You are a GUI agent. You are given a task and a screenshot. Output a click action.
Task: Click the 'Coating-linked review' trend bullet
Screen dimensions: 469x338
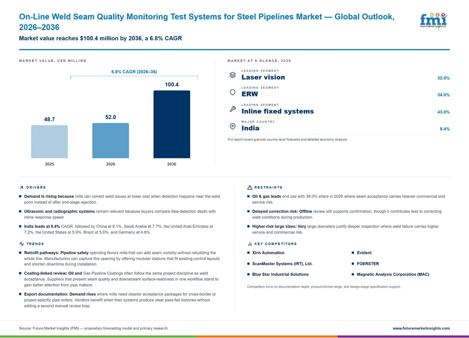pyautogui.click(x=121, y=279)
